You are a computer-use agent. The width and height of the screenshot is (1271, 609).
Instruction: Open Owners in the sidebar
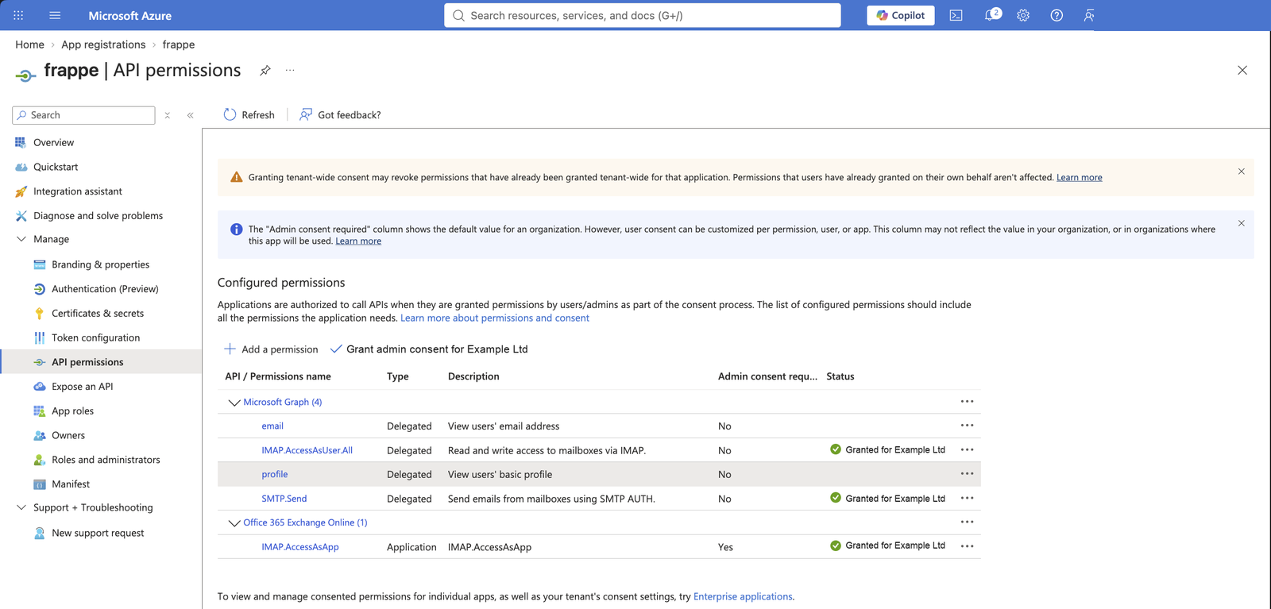click(x=68, y=435)
